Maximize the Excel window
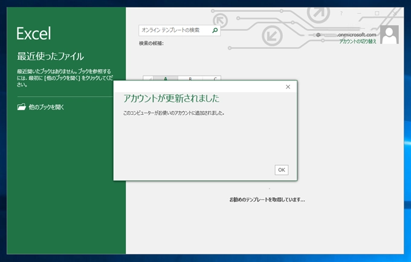411x262 pixels. [x=377, y=13]
